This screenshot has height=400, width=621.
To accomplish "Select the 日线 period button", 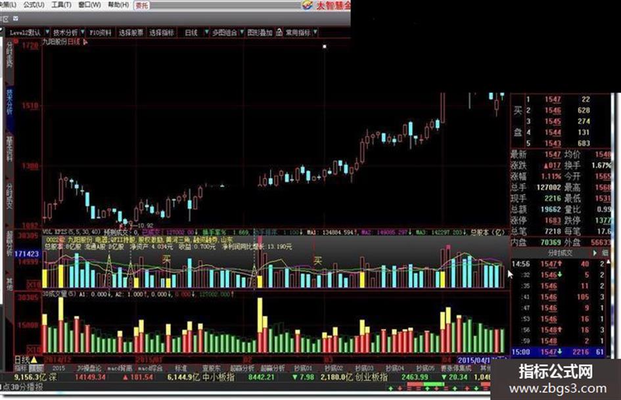I will (191, 33).
